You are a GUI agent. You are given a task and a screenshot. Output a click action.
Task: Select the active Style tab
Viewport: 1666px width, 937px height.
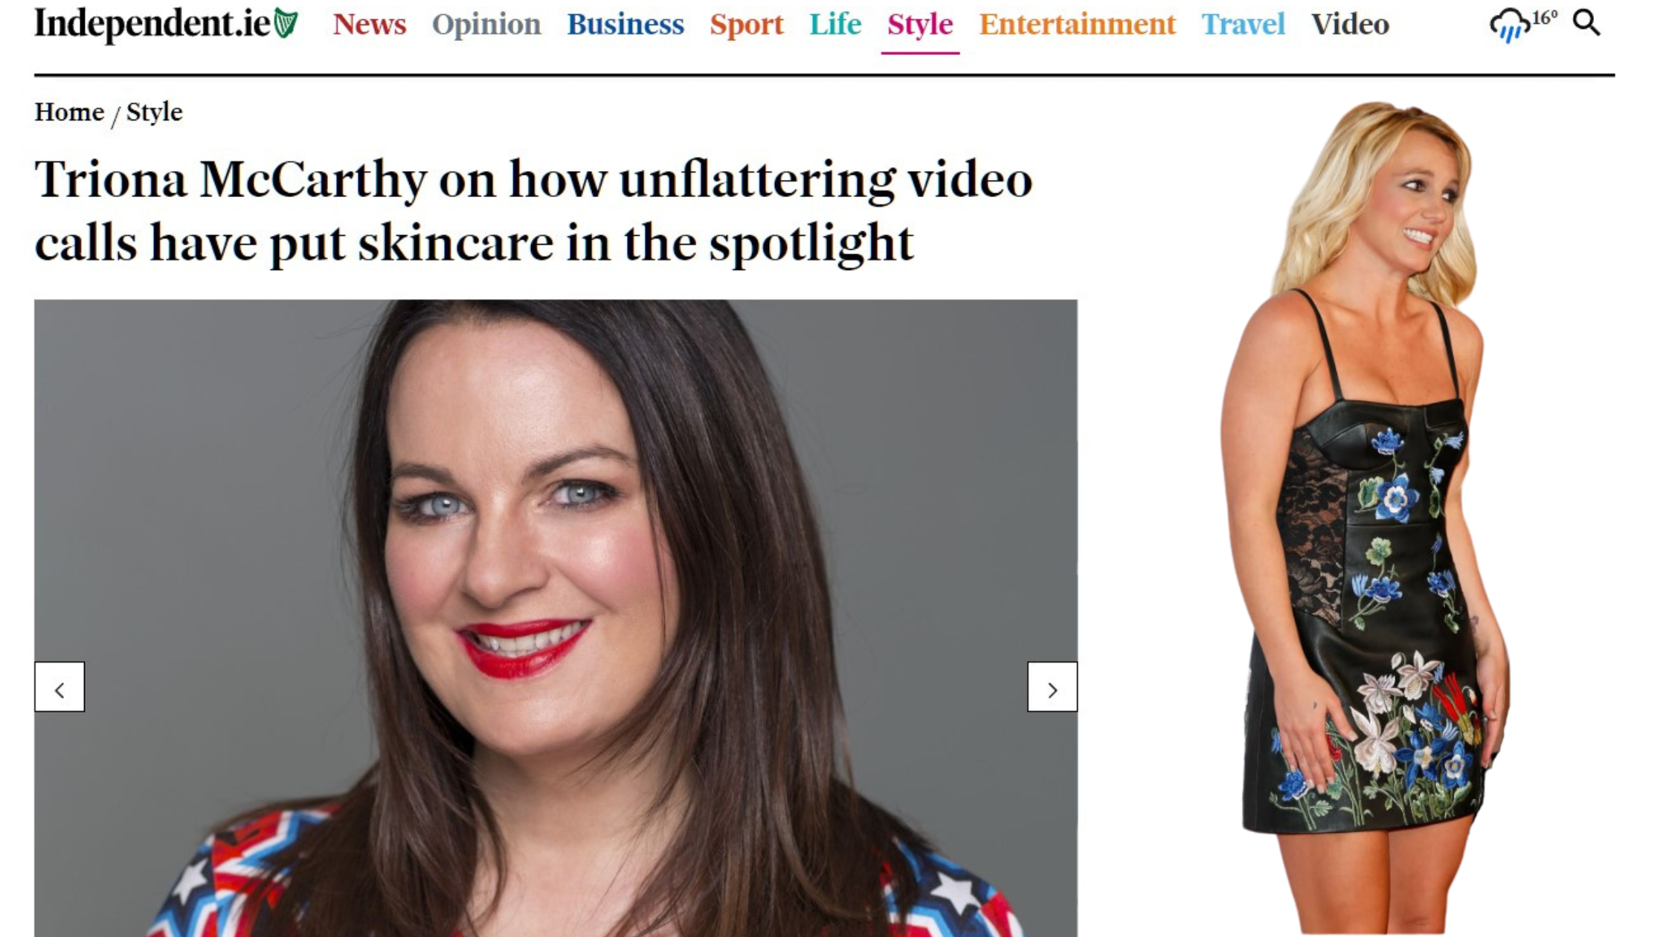point(920,26)
